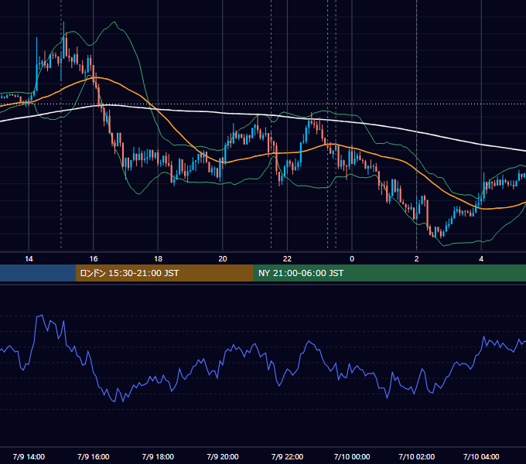Click the 7/10 04:00 date label
This screenshot has width=526, height=464.
coord(481,456)
